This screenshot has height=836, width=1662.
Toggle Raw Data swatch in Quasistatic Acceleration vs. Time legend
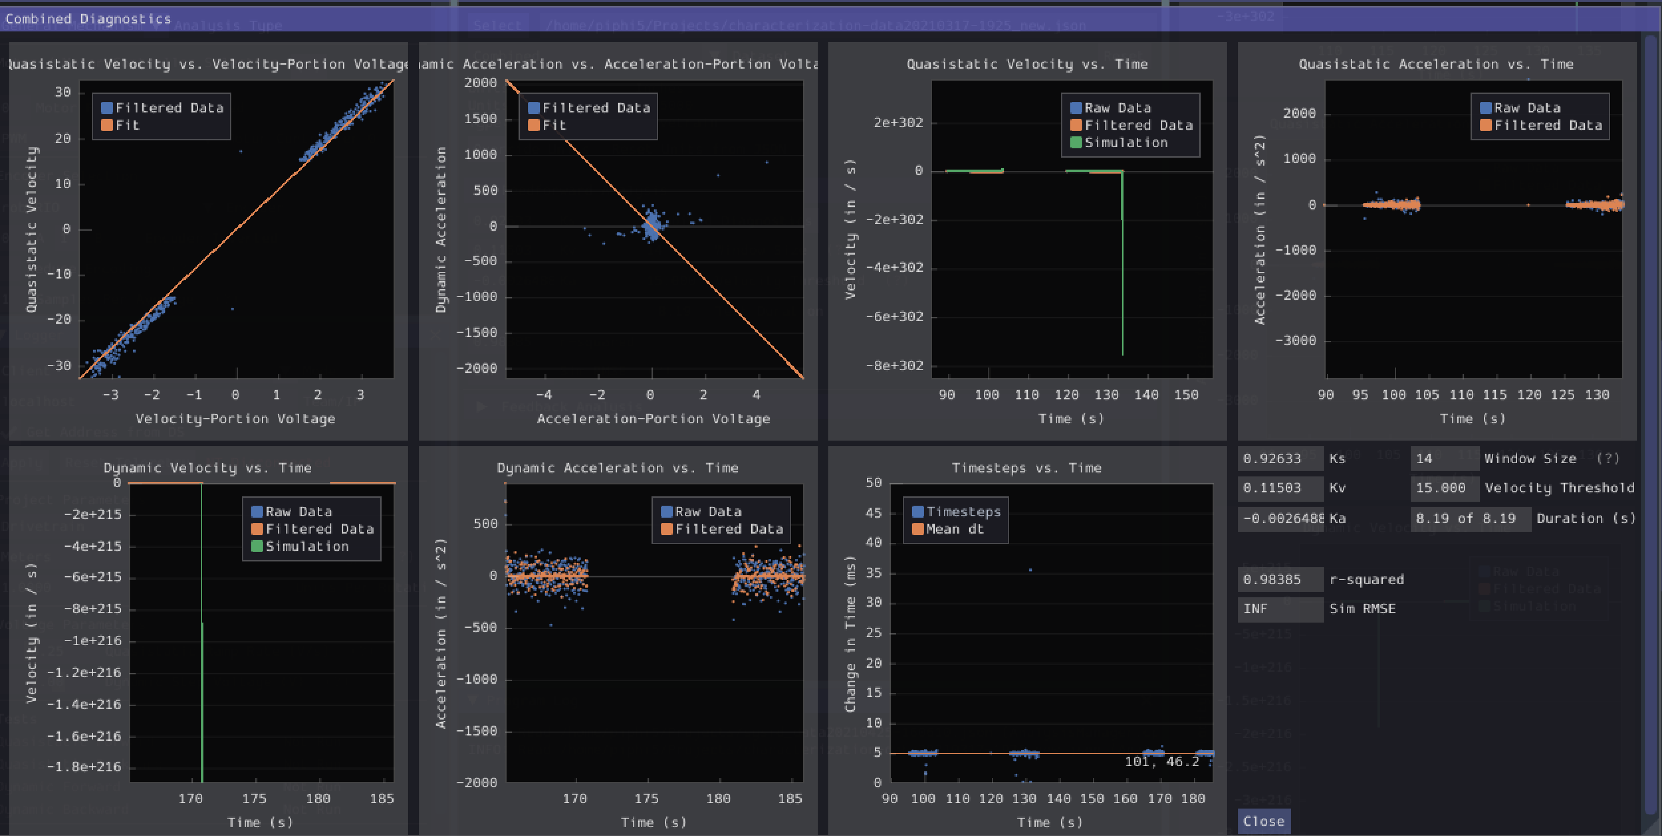(x=1485, y=108)
